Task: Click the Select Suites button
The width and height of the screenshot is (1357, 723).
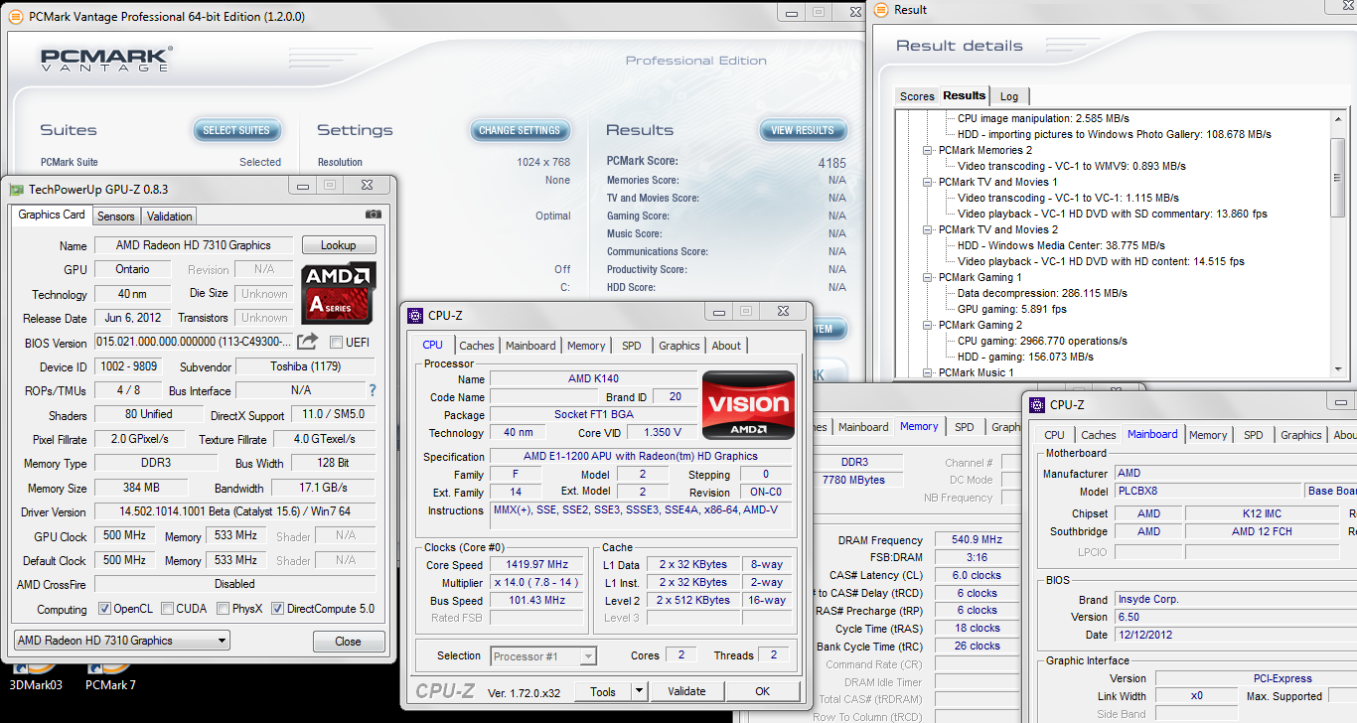Action: (x=236, y=130)
